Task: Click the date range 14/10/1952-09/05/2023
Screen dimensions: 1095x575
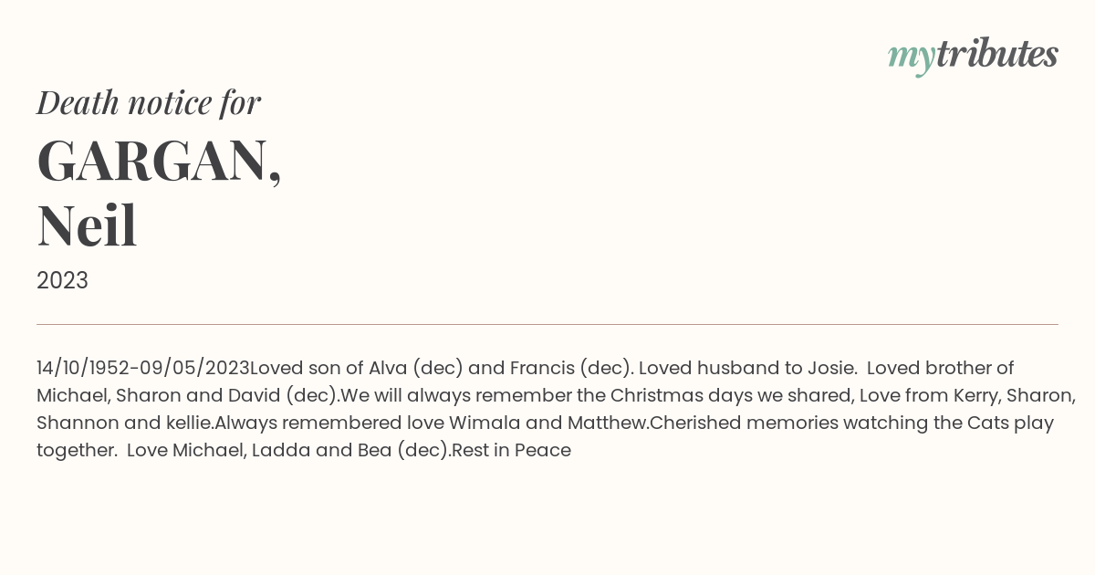Action: pos(143,368)
